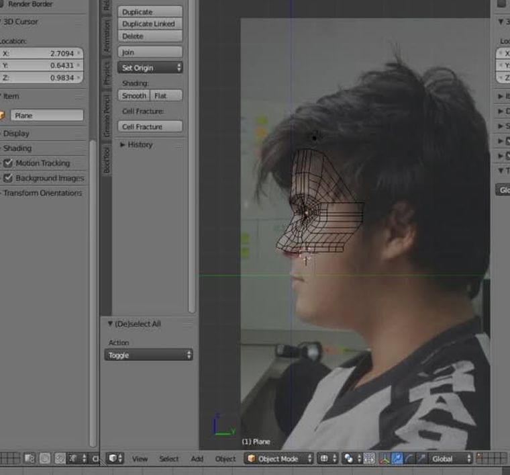Enable the translate manipulator arrow icon

[397, 458]
